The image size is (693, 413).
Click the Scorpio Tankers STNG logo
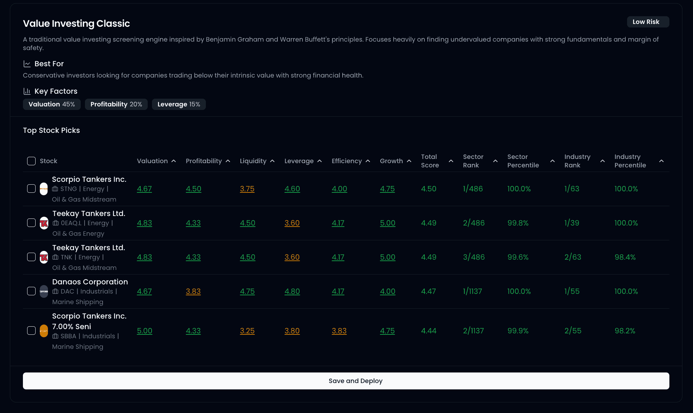click(x=44, y=189)
